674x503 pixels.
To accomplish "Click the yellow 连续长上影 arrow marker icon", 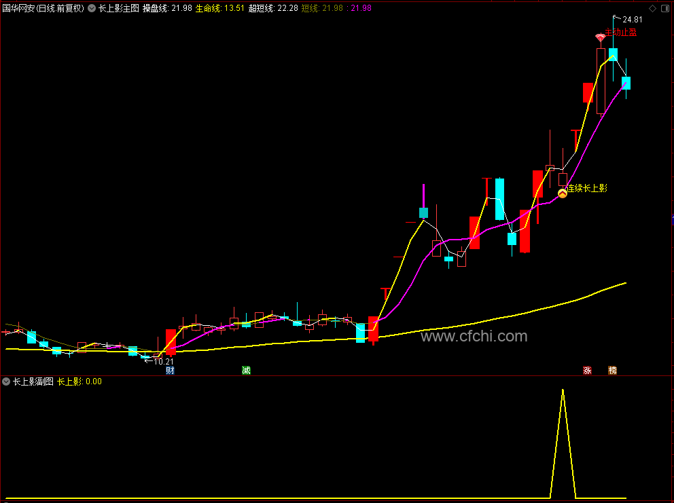I will [x=563, y=193].
